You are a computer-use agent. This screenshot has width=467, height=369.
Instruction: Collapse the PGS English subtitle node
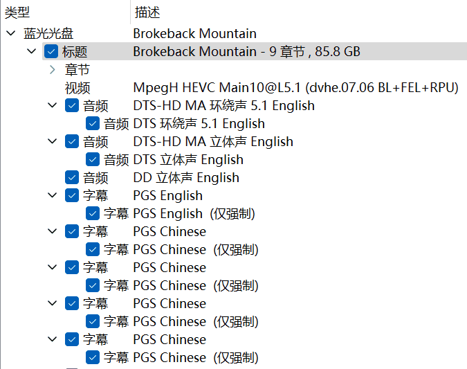pos(53,196)
